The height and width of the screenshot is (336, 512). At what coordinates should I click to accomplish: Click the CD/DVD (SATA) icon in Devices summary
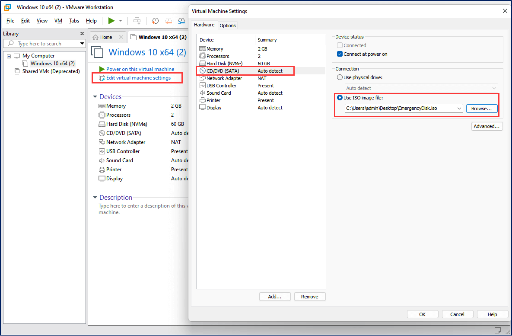102,133
